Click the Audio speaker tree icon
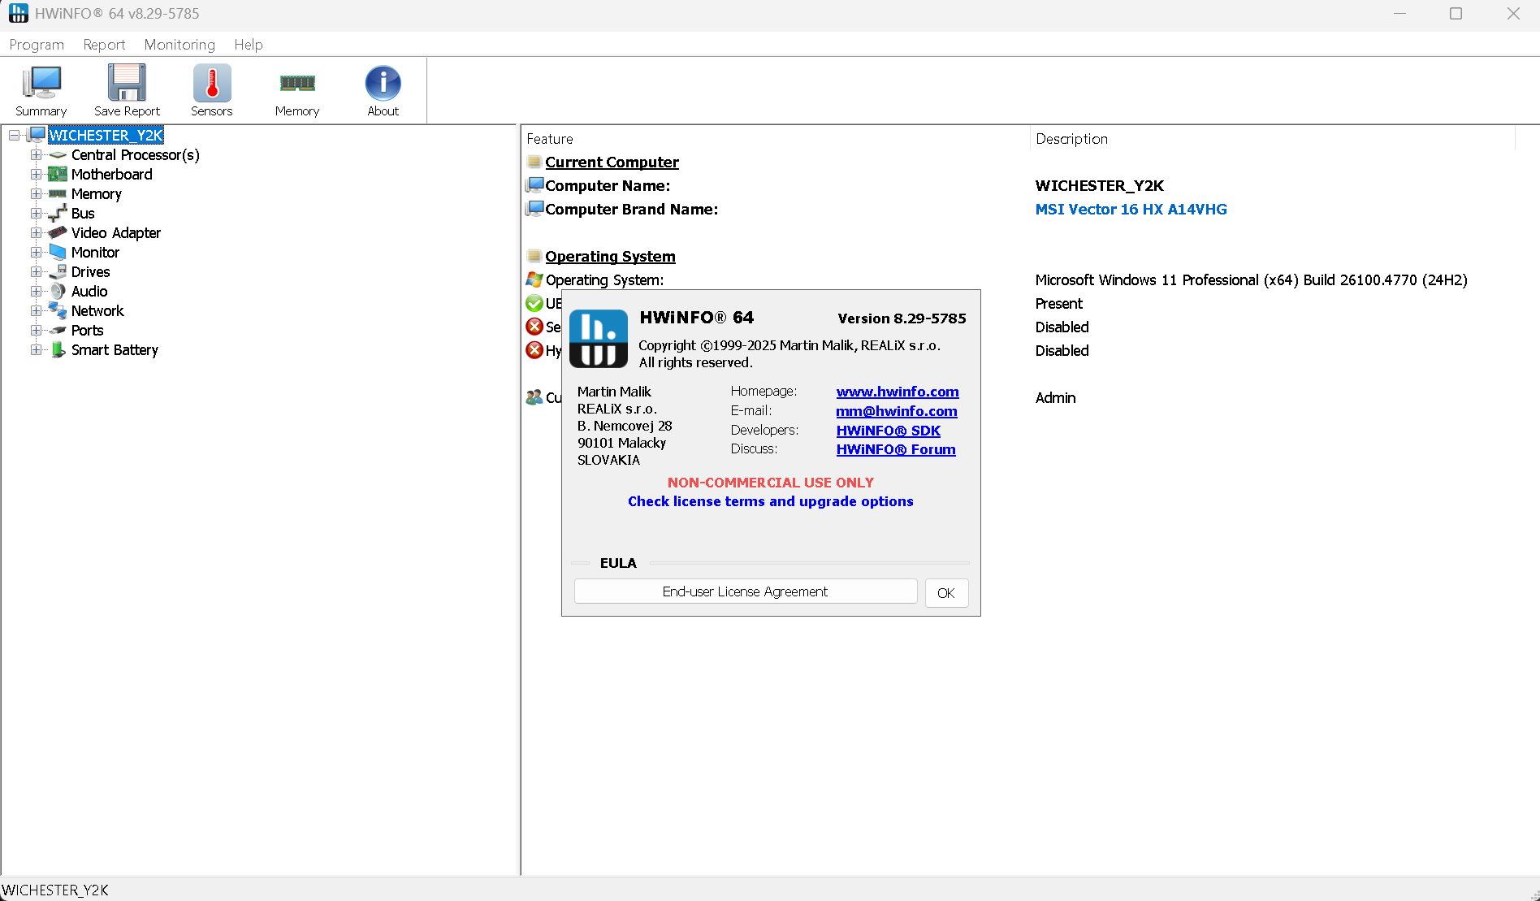1540x901 pixels. coord(58,291)
